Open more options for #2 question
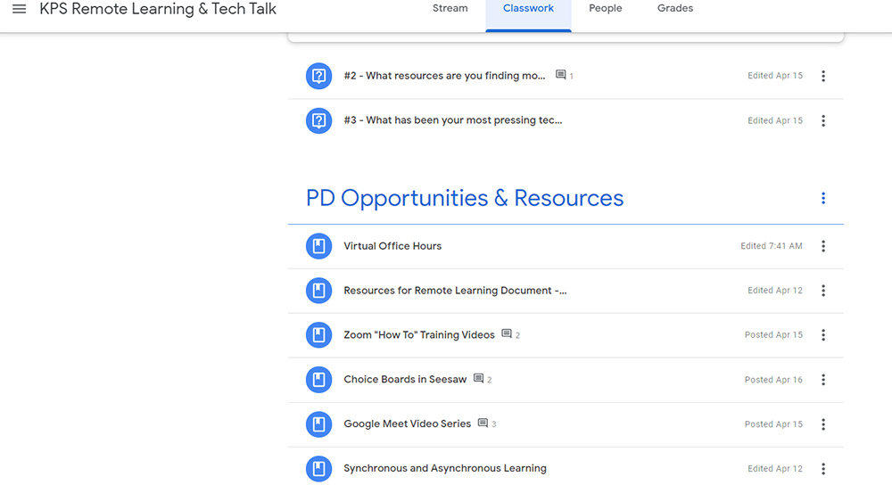 tap(823, 76)
